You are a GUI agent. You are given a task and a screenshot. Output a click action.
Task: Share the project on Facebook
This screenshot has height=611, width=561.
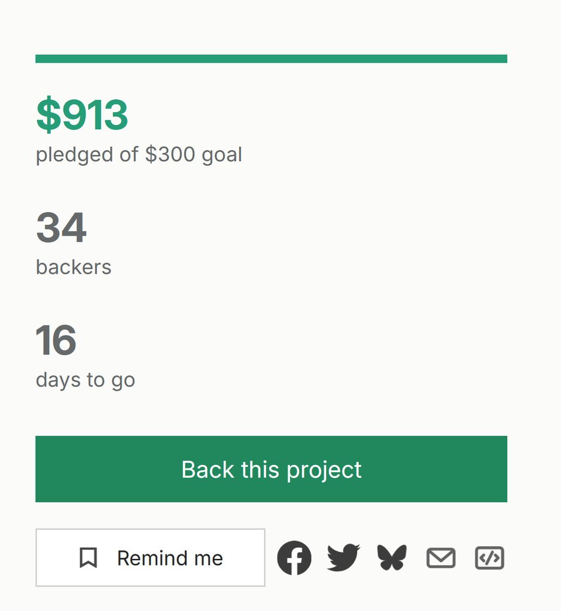click(x=294, y=557)
